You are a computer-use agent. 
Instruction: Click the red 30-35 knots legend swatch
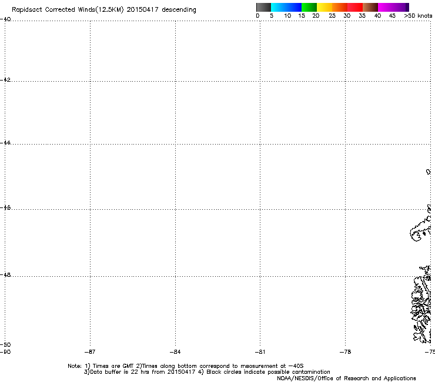[355, 7]
